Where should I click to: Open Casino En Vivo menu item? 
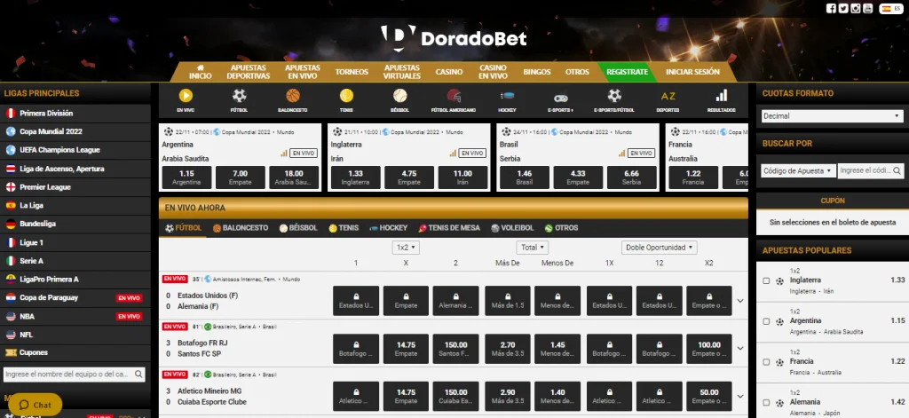pos(493,72)
